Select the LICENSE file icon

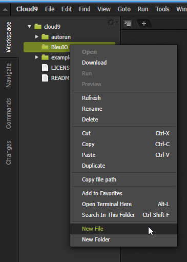(x=45, y=68)
